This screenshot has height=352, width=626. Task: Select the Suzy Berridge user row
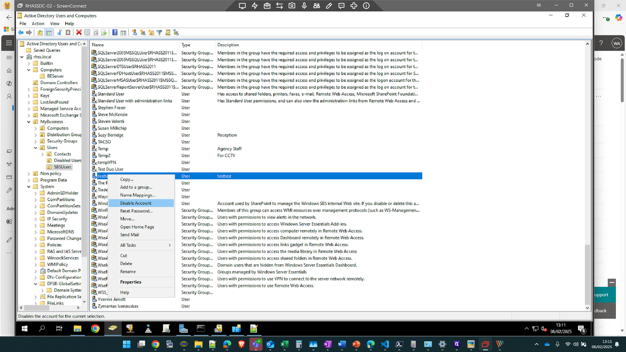[x=256, y=135]
